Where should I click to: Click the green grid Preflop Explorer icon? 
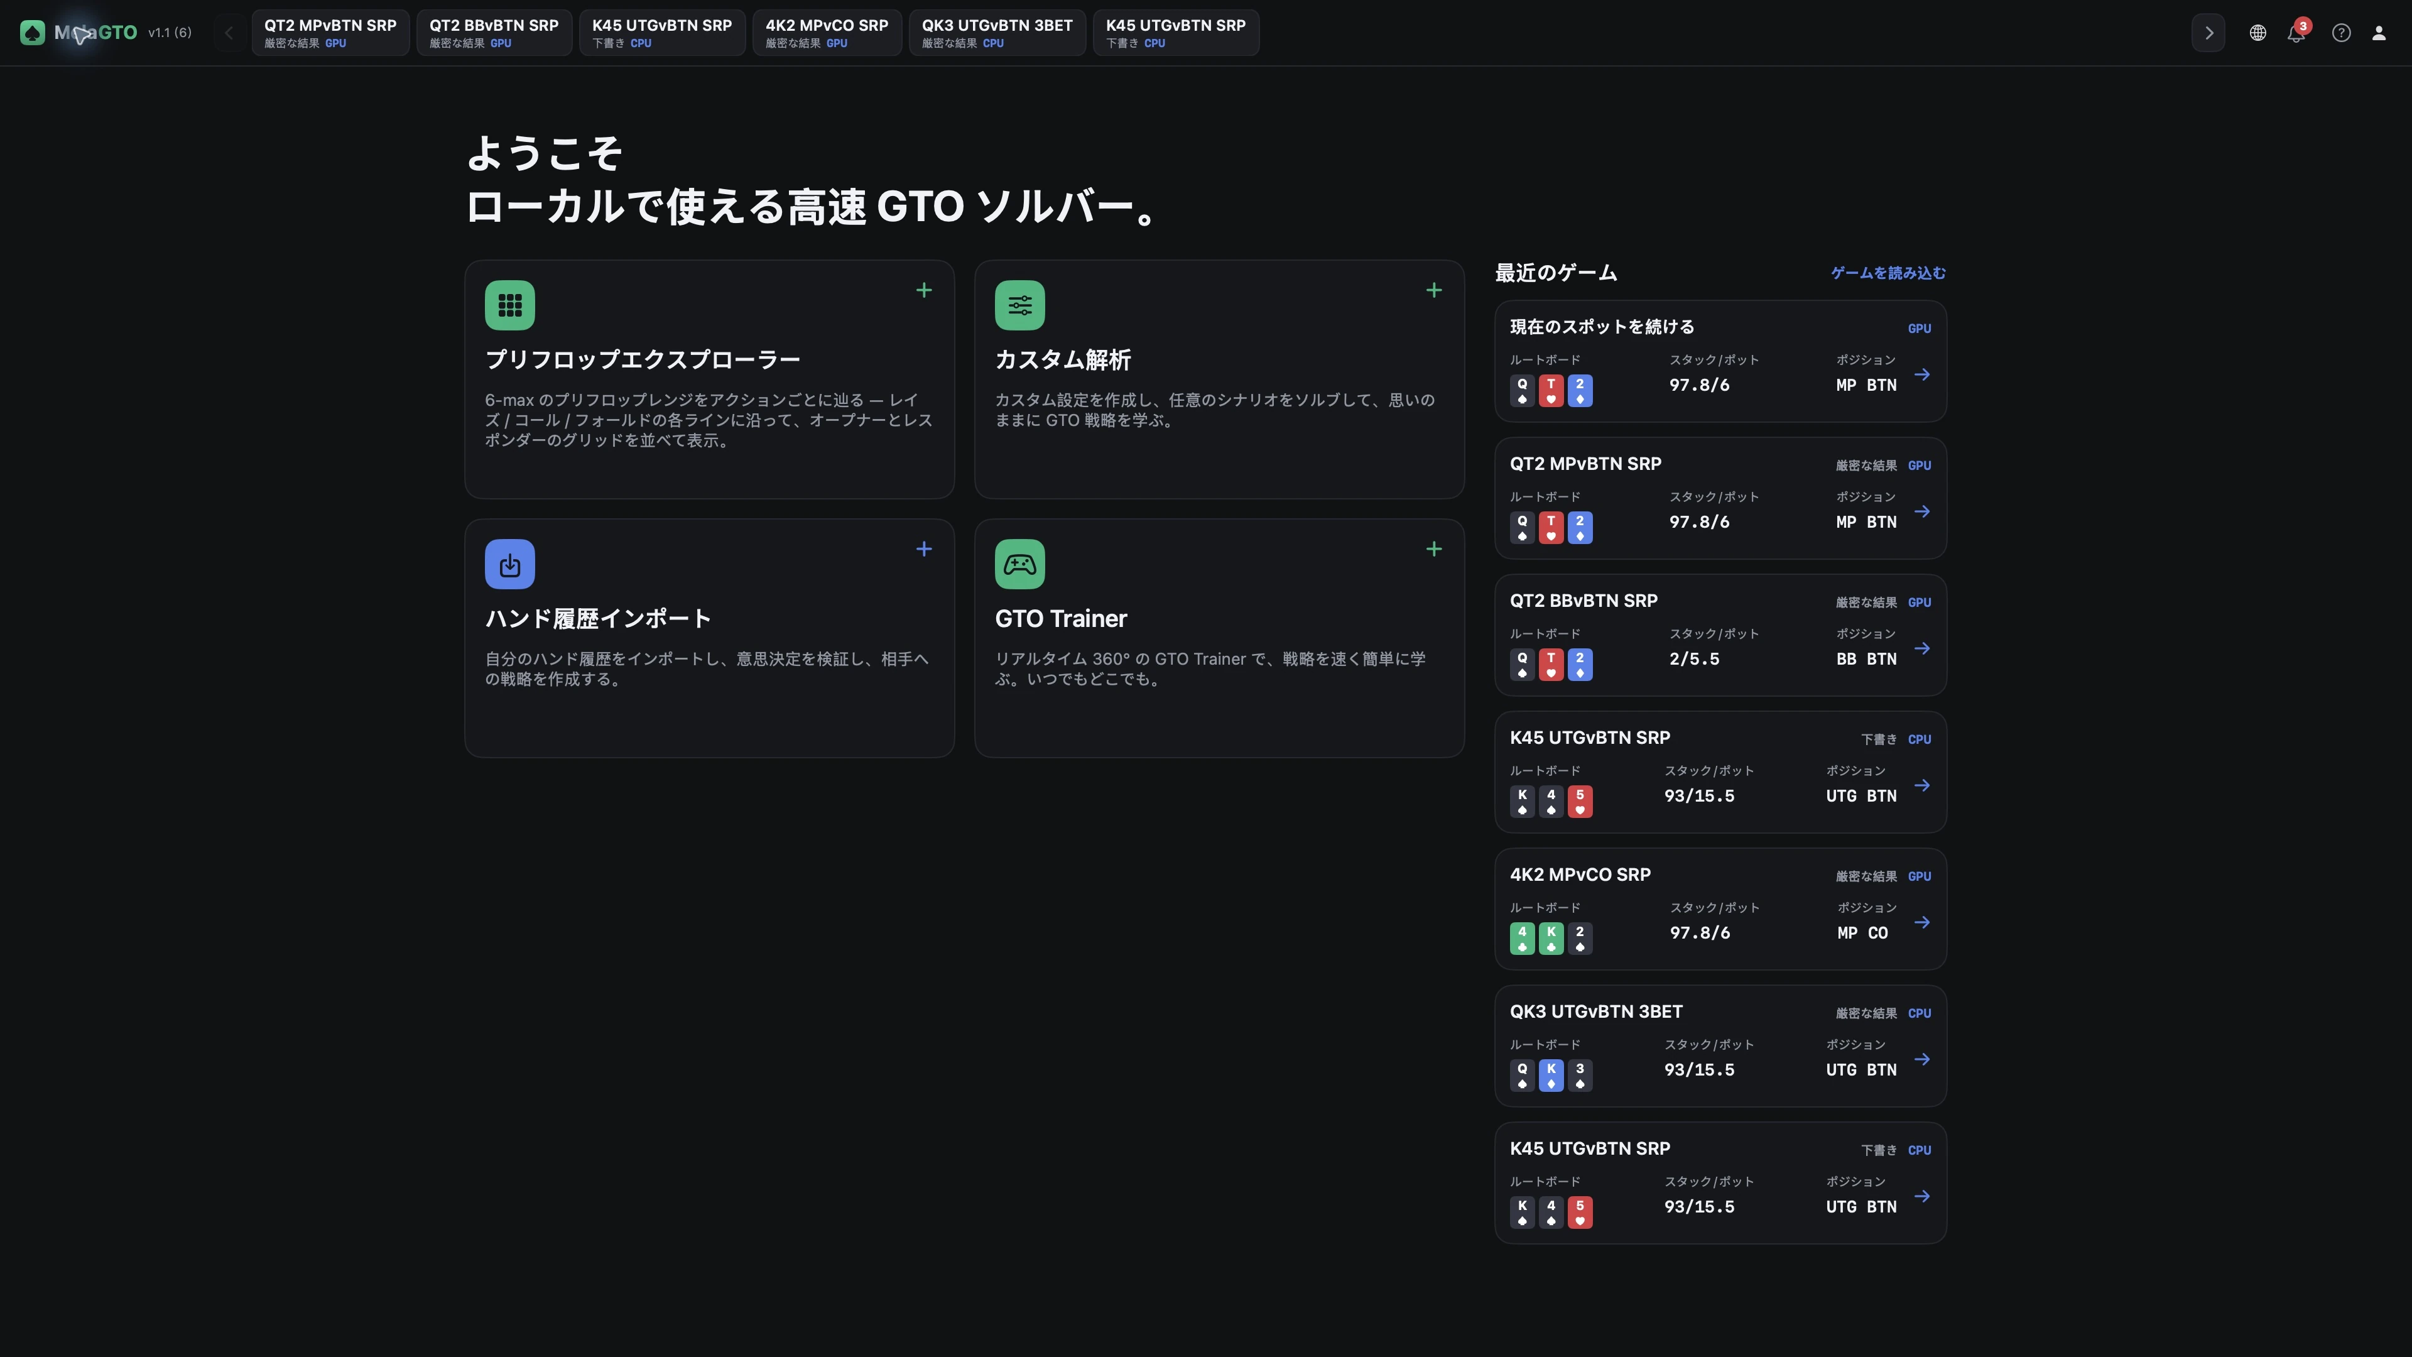click(x=509, y=305)
